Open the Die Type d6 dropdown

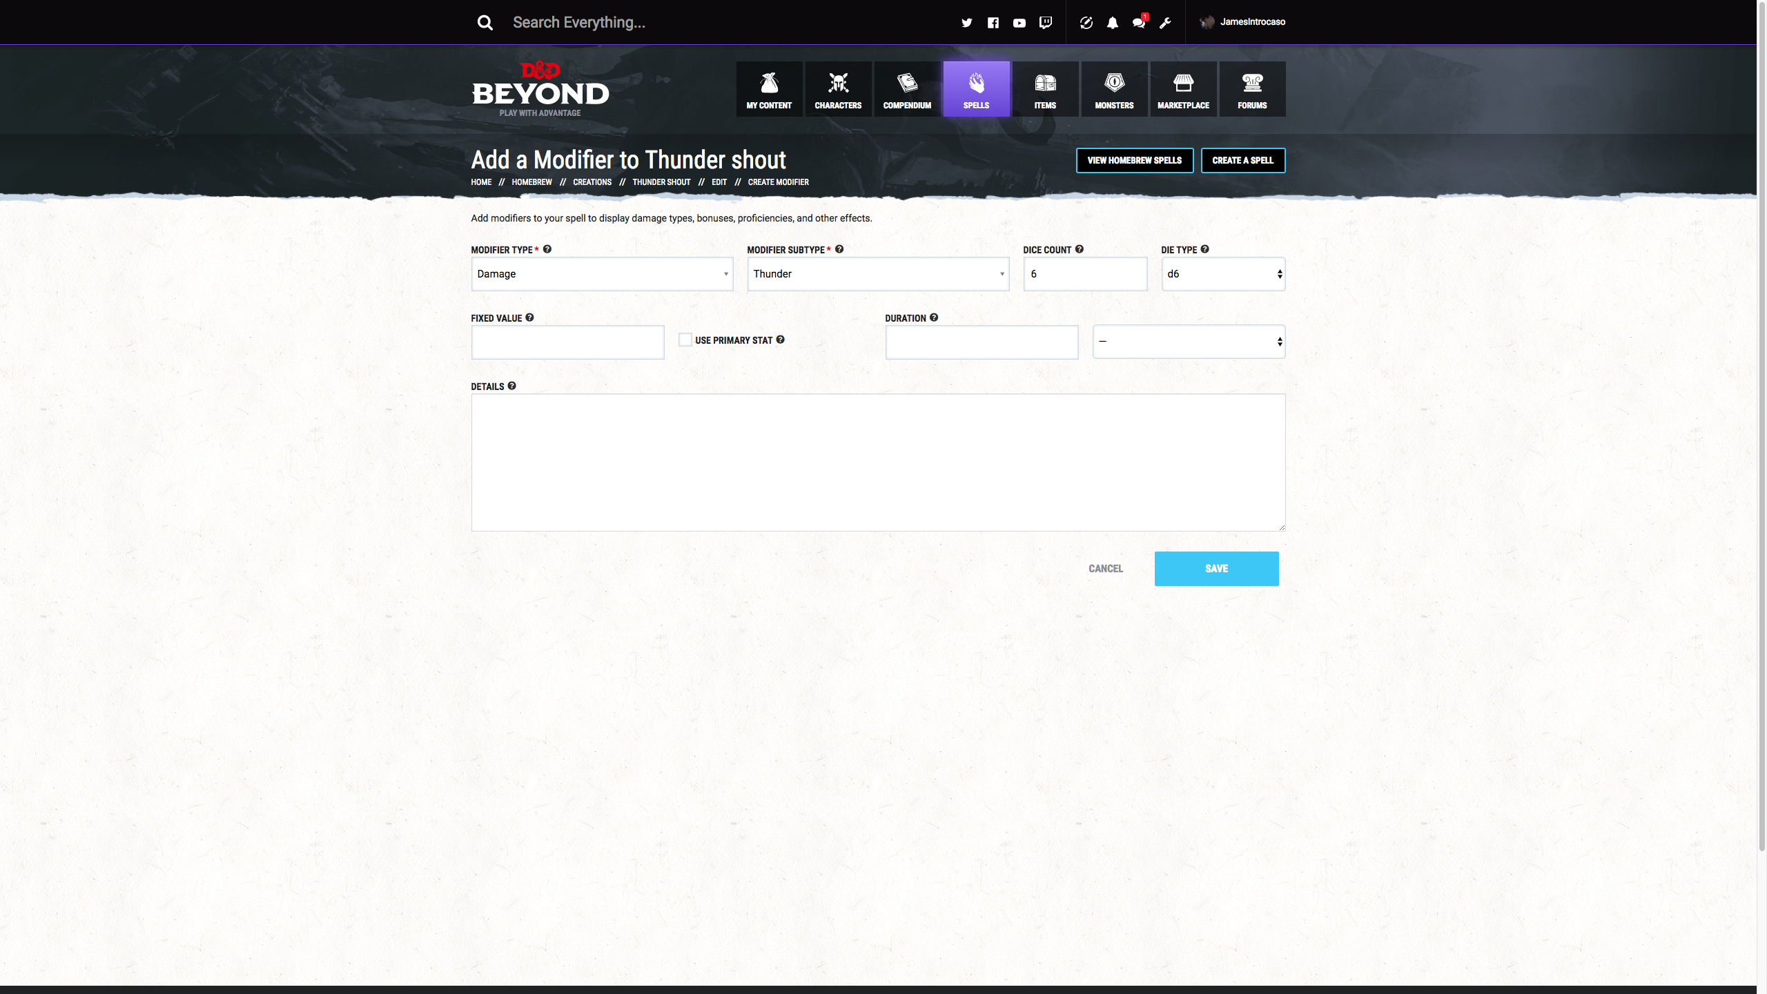pos(1224,274)
